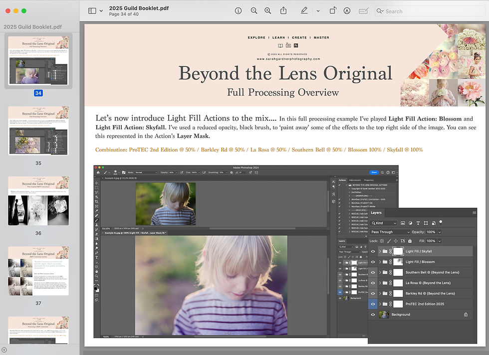The width and height of the screenshot is (489, 355).
Task: Hide the Light Fill / Blossom layer group
Action: [373, 262]
